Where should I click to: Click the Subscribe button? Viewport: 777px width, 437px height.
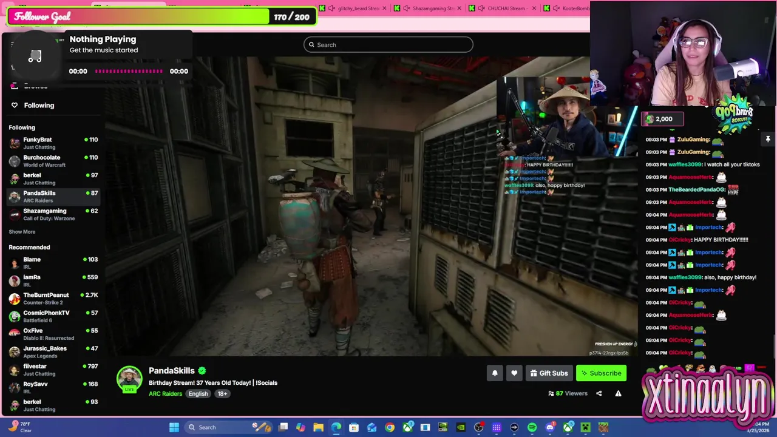click(601, 373)
